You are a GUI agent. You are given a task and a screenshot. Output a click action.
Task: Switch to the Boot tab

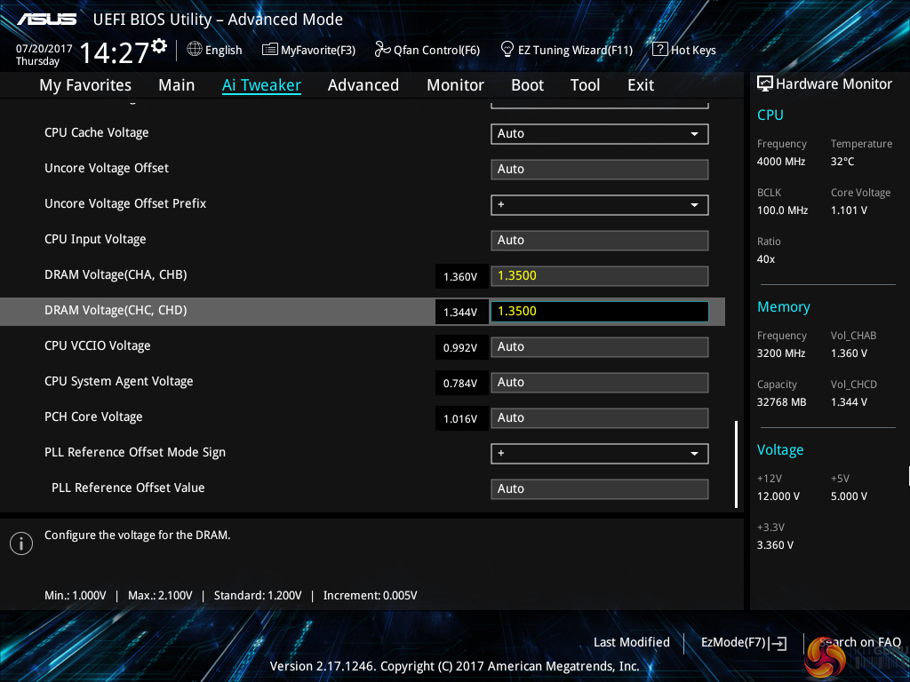[527, 85]
